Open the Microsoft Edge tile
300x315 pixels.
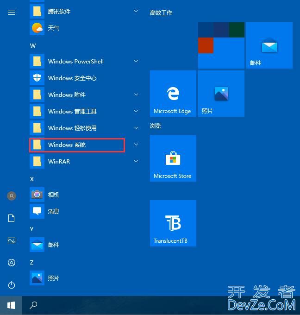(173, 93)
